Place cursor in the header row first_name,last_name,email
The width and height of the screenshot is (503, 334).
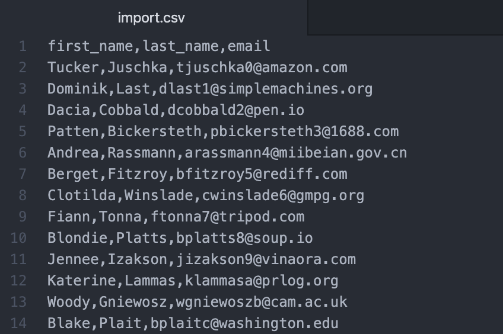159,46
